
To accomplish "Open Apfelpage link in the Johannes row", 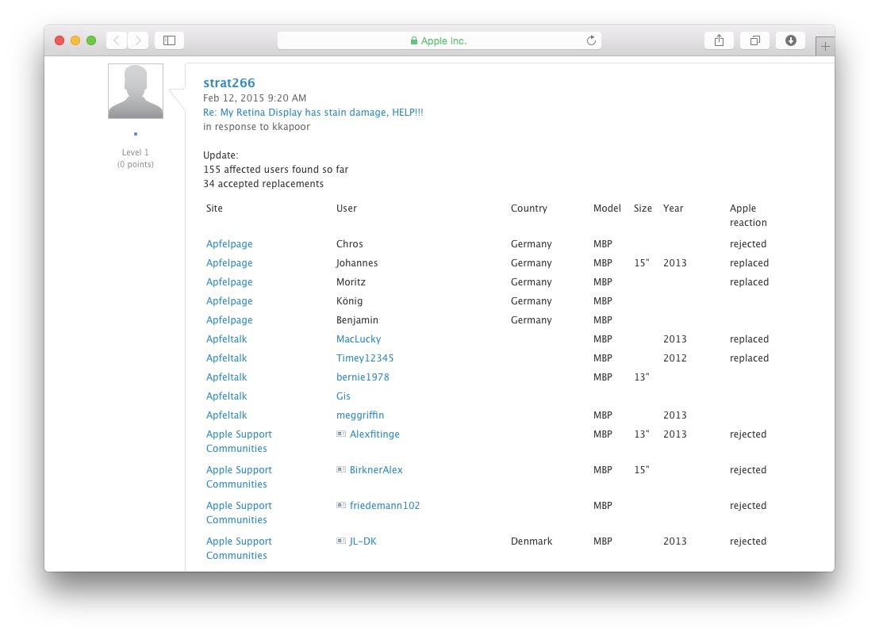I will 229,263.
